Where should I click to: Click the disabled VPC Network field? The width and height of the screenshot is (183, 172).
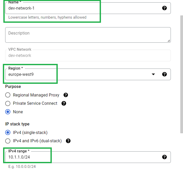(88, 55)
